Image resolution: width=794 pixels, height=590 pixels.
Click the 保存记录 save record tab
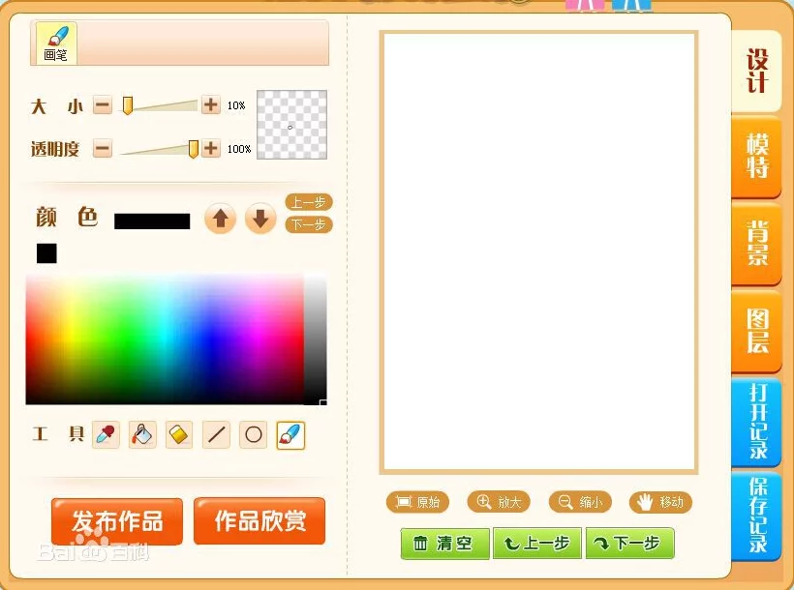pos(756,516)
